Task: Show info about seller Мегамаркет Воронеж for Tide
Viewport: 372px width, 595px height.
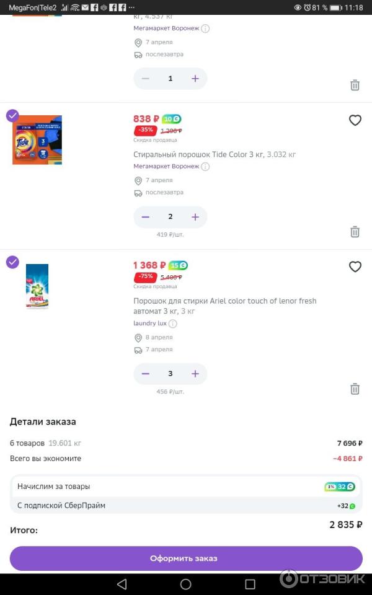Action: point(205,166)
